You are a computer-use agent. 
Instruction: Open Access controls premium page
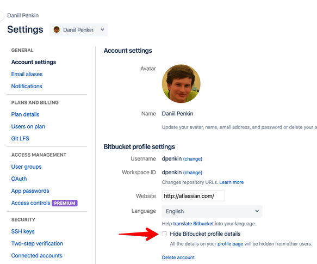tap(31, 203)
